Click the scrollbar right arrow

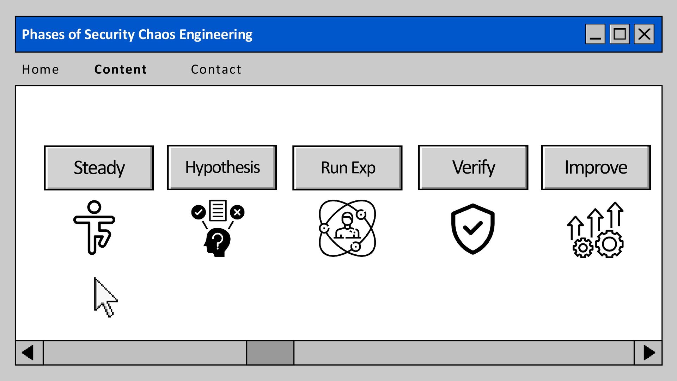click(x=648, y=353)
